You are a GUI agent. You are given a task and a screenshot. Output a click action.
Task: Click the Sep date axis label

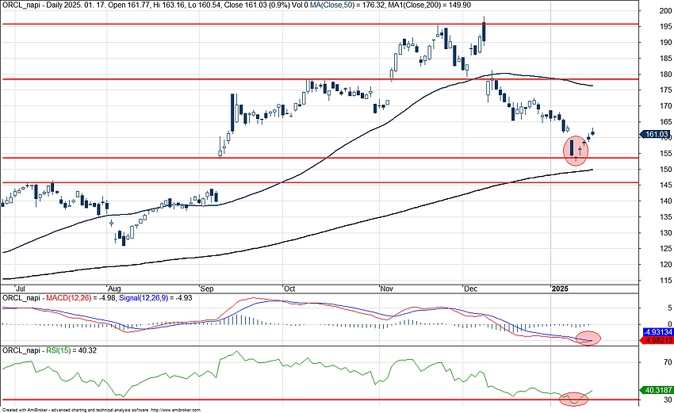coord(207,289)
